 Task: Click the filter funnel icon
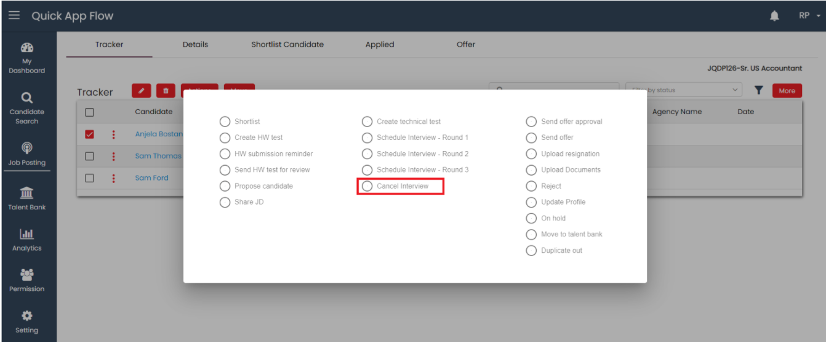pyautogui.click(x=759, y=90)
